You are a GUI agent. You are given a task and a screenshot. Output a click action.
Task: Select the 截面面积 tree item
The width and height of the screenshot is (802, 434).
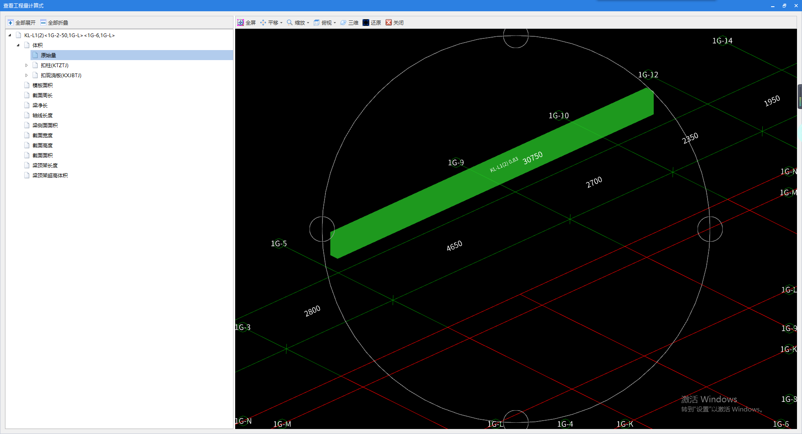(x=43, y=155)
